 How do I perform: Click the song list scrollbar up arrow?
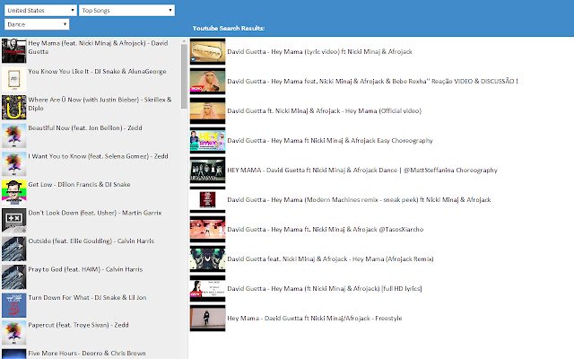point(184,41)
